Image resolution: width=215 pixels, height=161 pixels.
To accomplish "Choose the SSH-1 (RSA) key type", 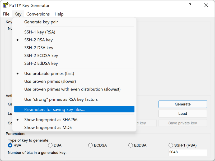I will (171, 145).
